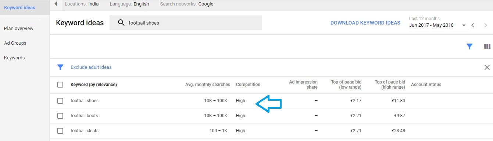The height and width of the screenshot is (141, 493).
Task: Remove the Exclude adult ideas filter
Action: click(x=487, y=67)
